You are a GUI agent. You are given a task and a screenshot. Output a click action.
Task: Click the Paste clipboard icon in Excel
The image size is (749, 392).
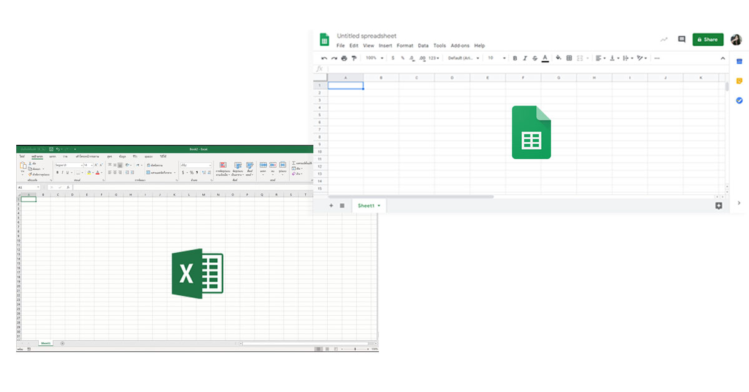click(23, 167)
